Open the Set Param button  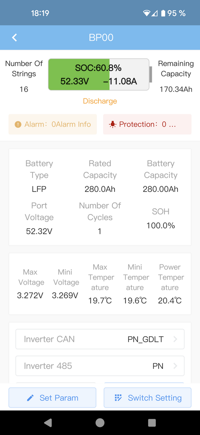[53, 398]
